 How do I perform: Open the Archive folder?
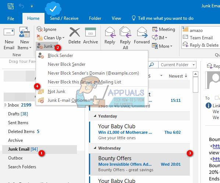(x=15, y=140)
